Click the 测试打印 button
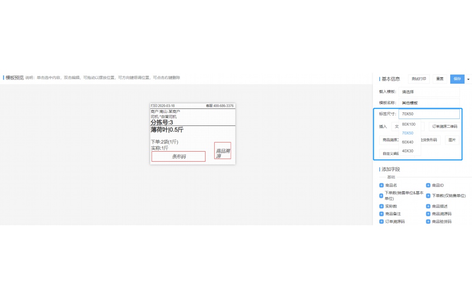472x298 pixels. pyautogui.click(x=418, y=79)
